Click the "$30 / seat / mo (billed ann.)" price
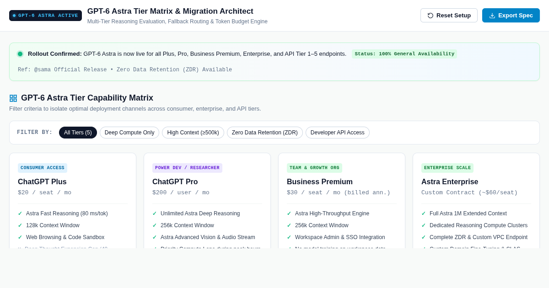The image size is (549, 288). tap(339, 193)
